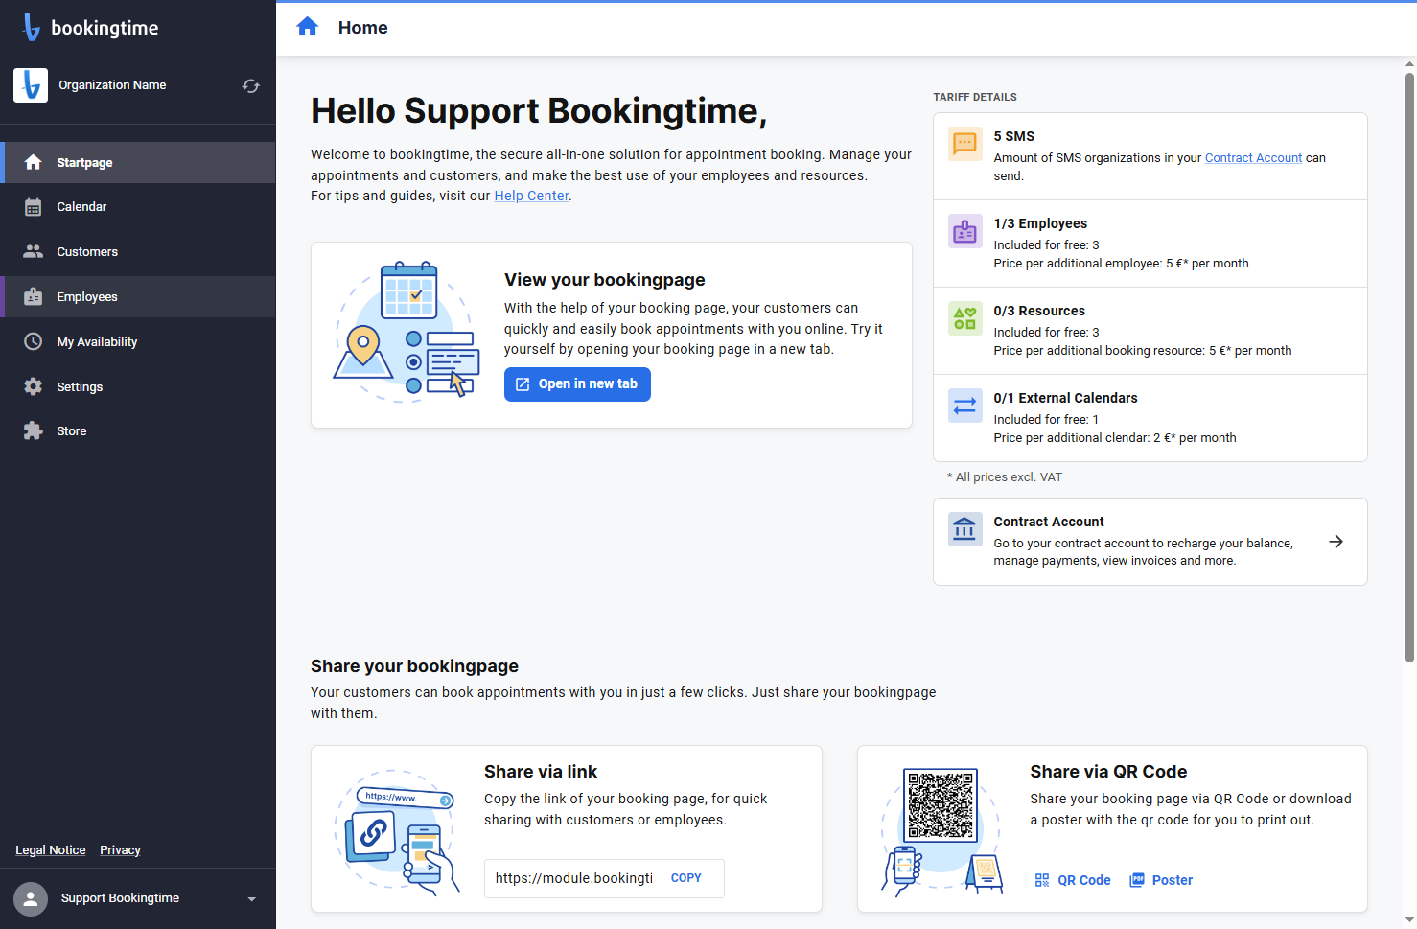Viewport: 1417px width, 929px height.
Task: Click the clock icon beside My Availability
Action: (x=34, y=341)
